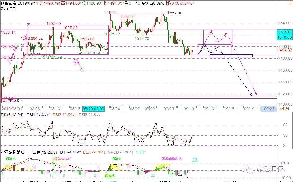Select the highlighted 08/20,02:00 time marker
This screenshot has width=293, height=182.
tap(93, 109)
